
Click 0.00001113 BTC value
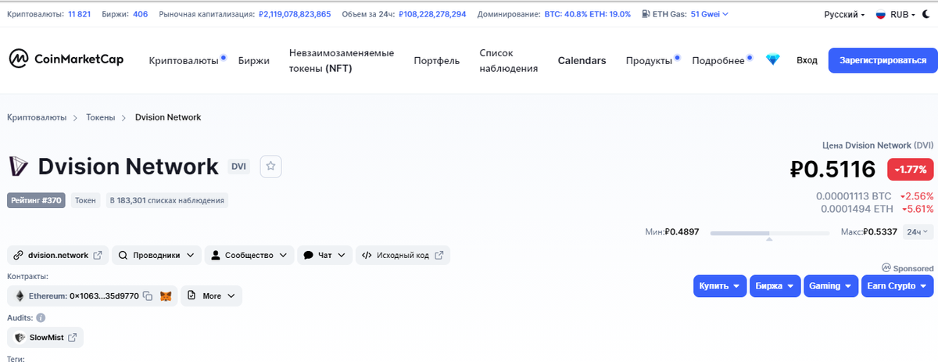point(854,196)
